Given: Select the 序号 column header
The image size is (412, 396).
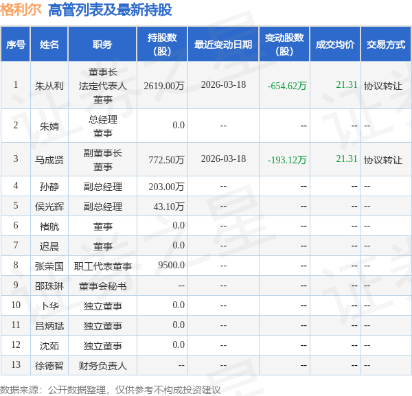Looking at the screenshot, I should [16, 45].
